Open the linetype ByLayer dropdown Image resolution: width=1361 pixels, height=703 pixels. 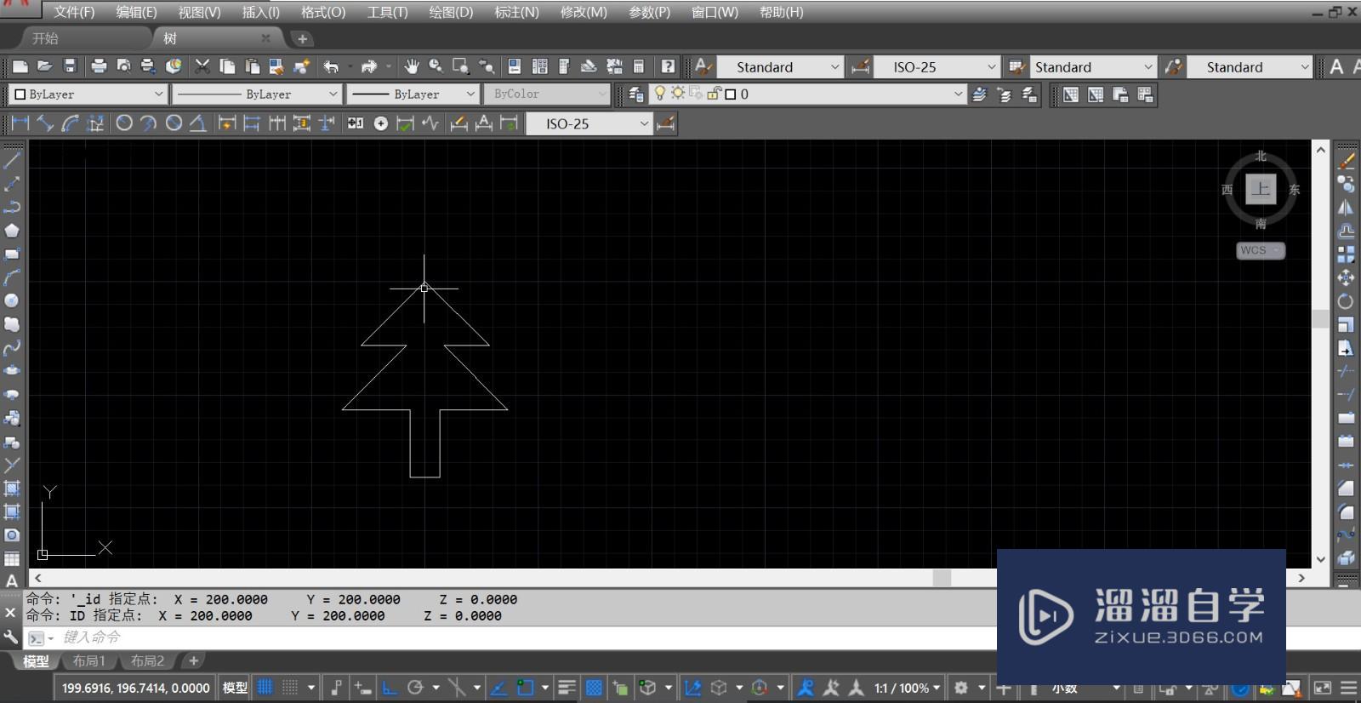pos(257,94)
